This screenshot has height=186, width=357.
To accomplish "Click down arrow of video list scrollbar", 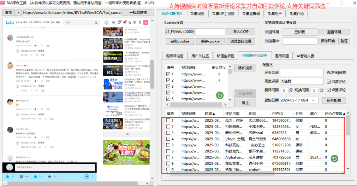I will pos(230,100).
